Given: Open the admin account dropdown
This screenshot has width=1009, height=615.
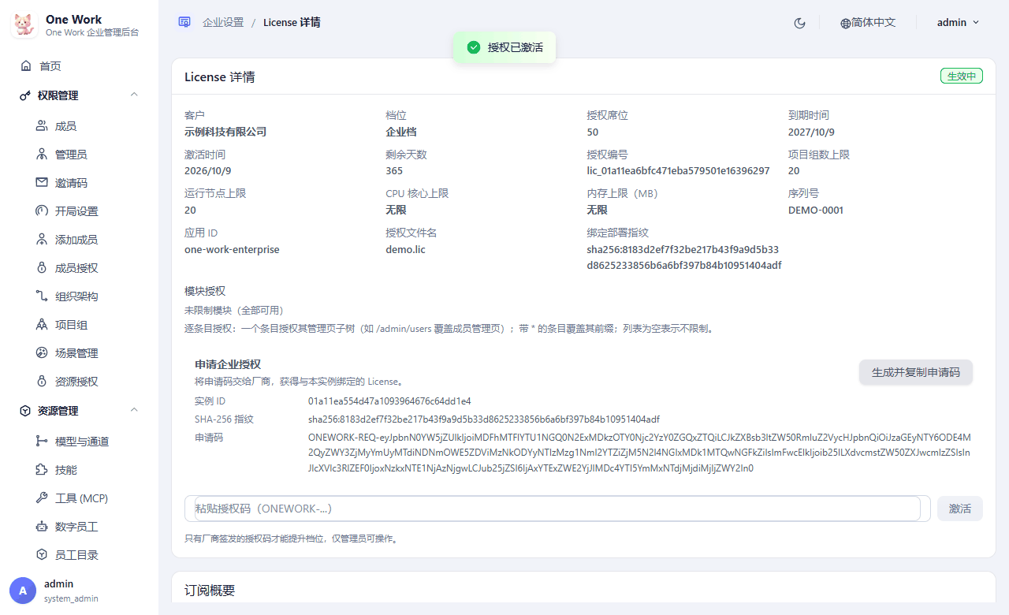Looking at the screenshot, I should click(958, 23).
